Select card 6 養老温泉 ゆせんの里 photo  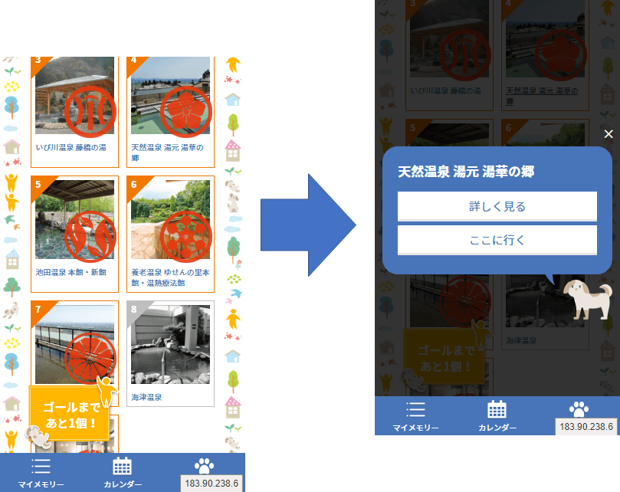click(x=170, y=219)
